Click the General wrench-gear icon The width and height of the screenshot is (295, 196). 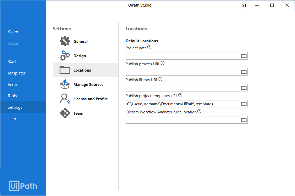coord(65,41)
